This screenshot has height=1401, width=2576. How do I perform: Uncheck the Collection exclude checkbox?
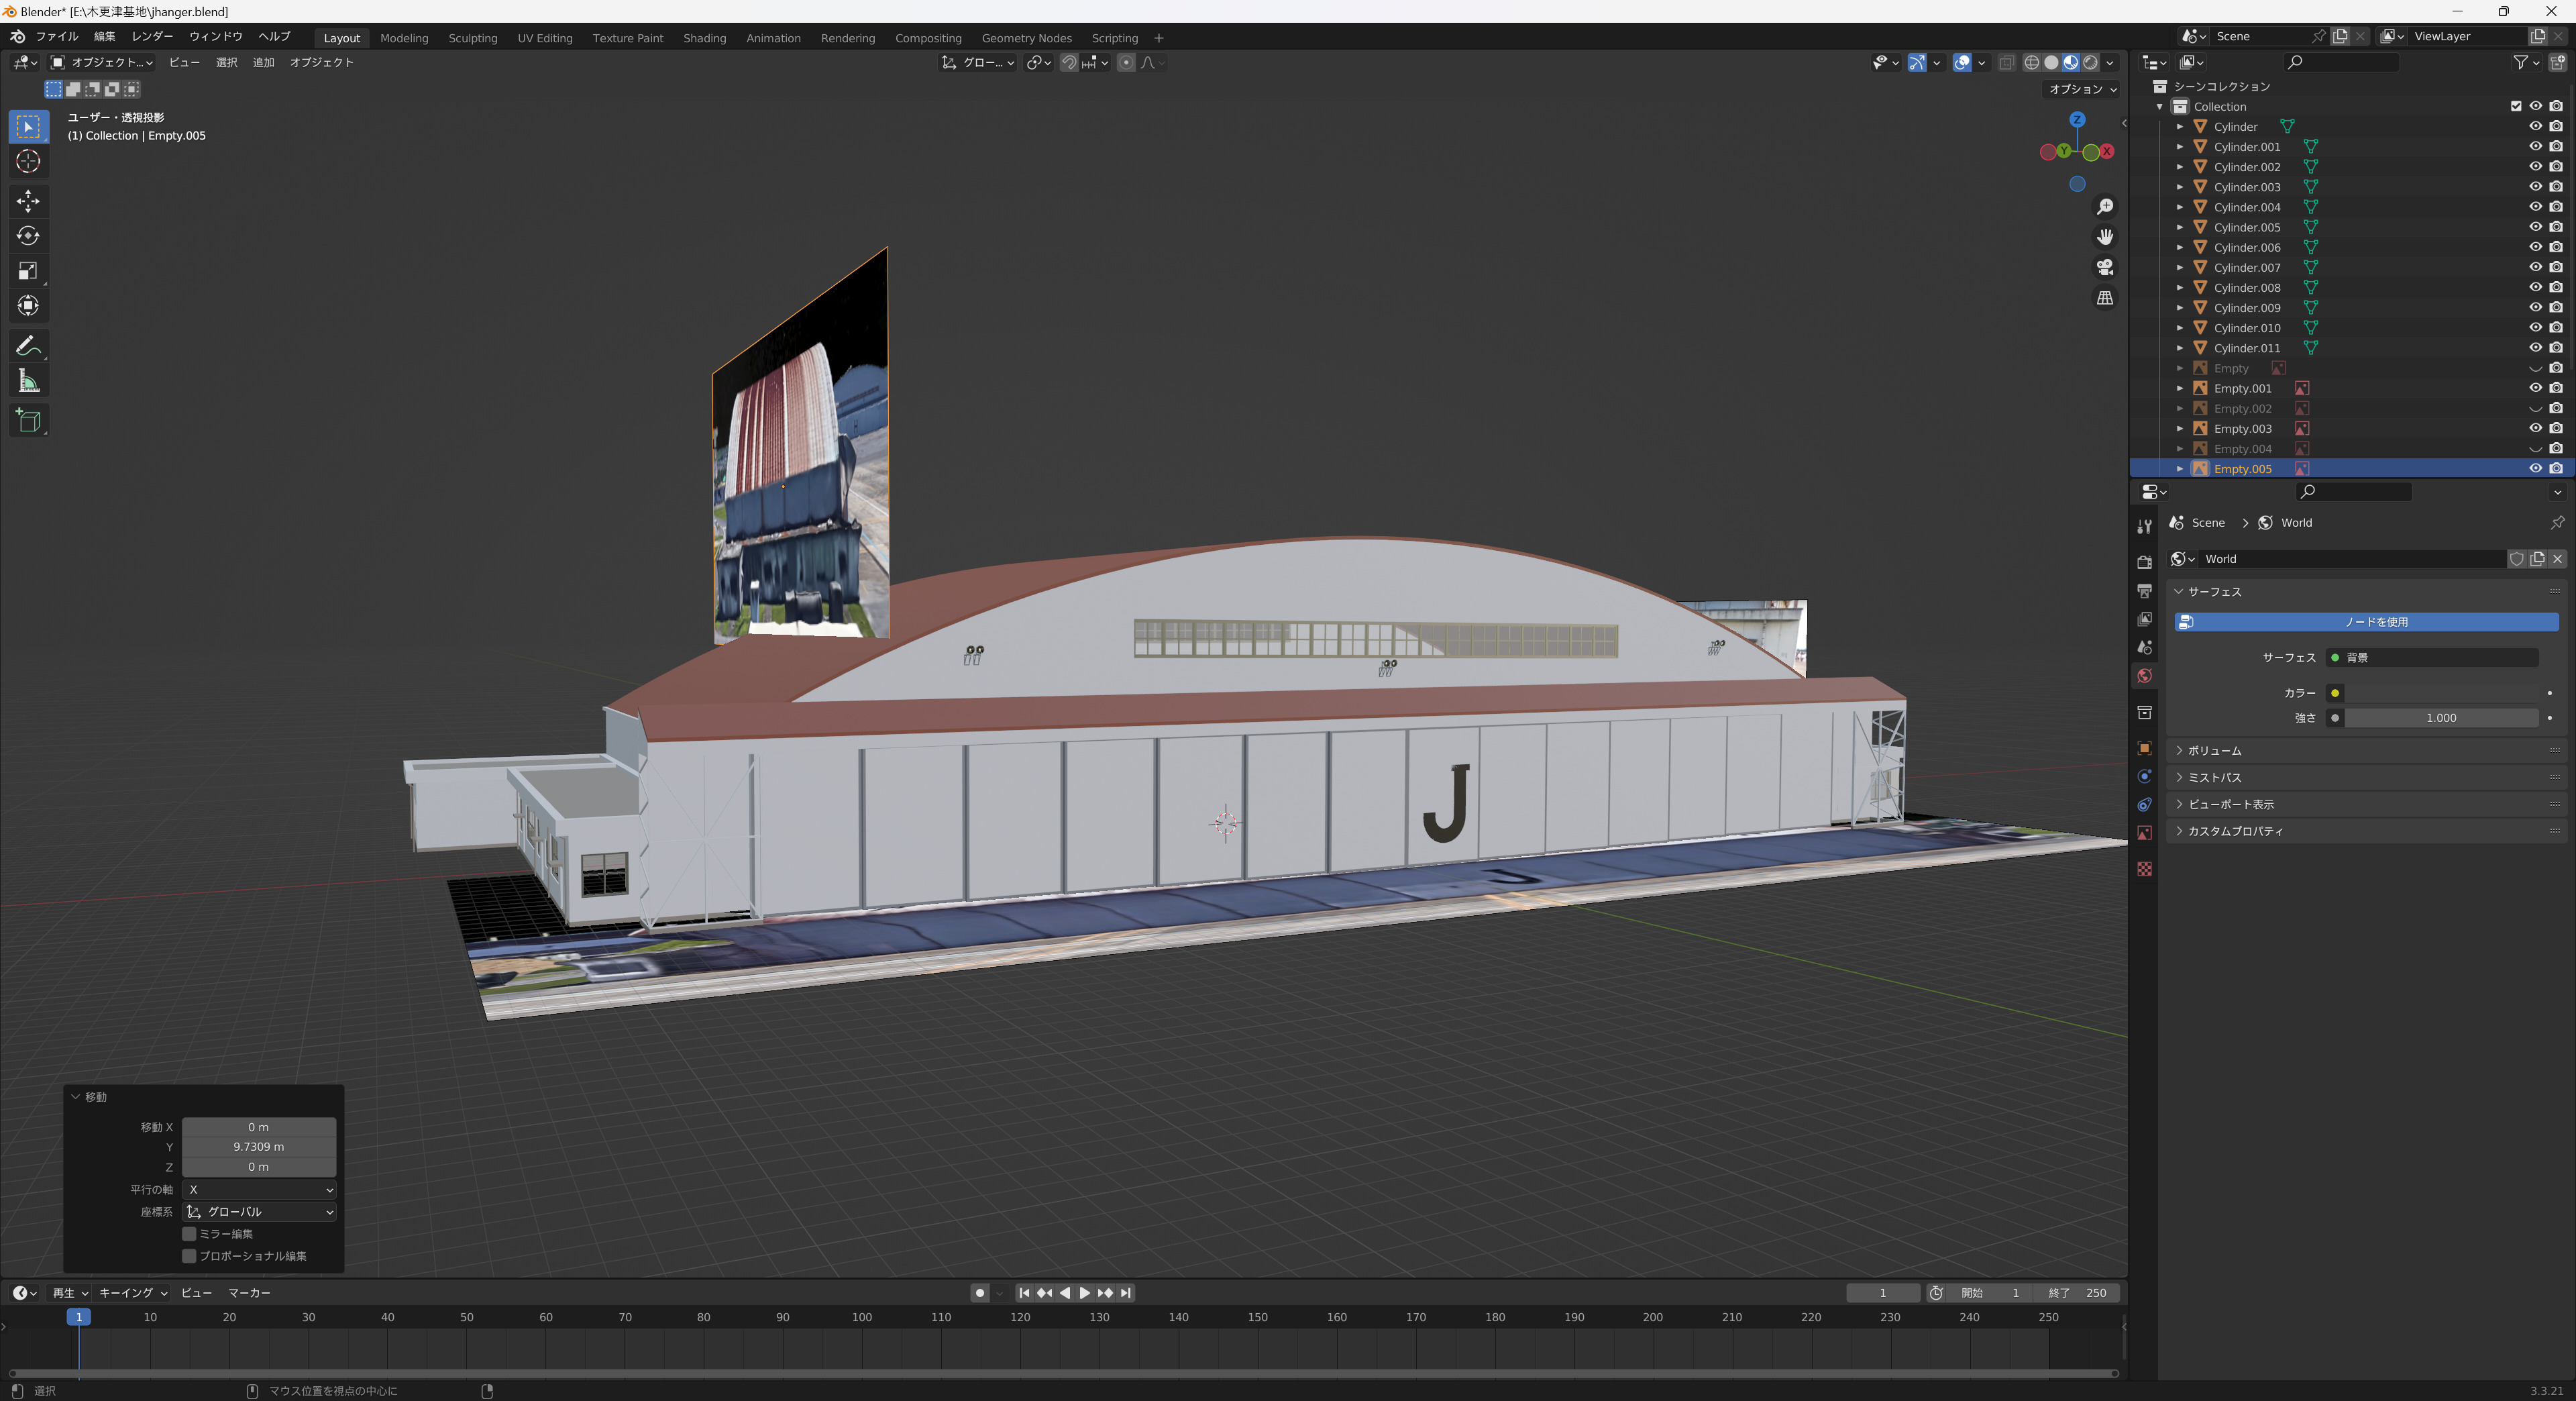coord(2516,106)
